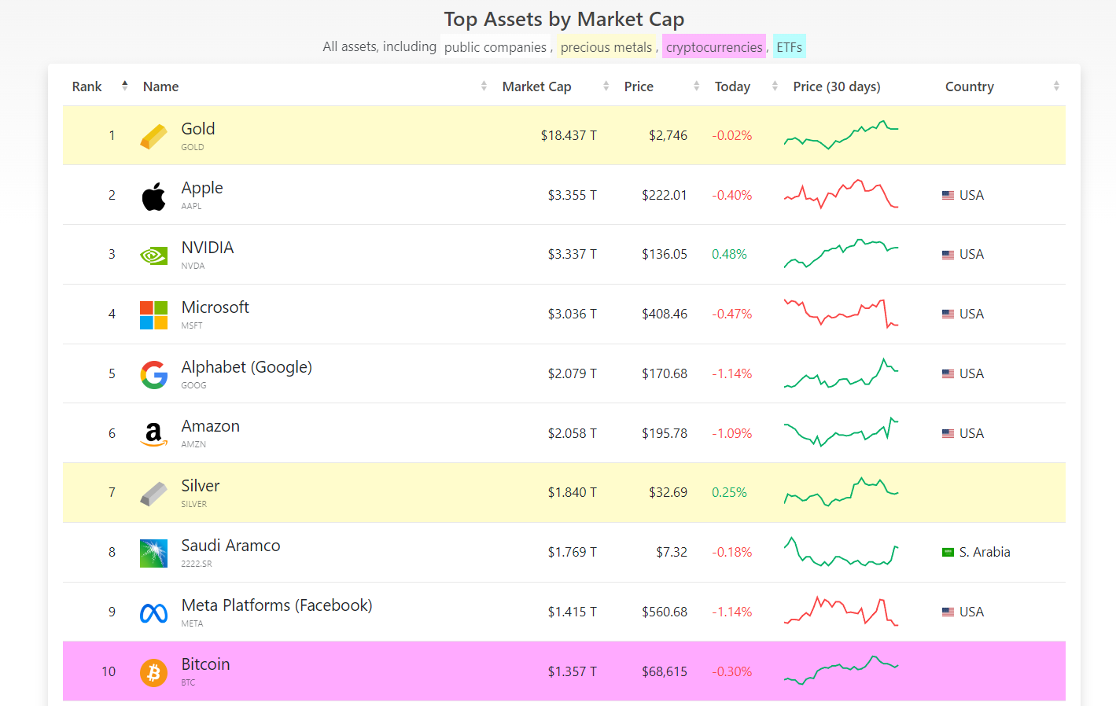This screenshot has width=1116, height=706.
Task: Open the Meta Platforms (Facebook) page
Action: pyautogui.click(x=277, y=605)
